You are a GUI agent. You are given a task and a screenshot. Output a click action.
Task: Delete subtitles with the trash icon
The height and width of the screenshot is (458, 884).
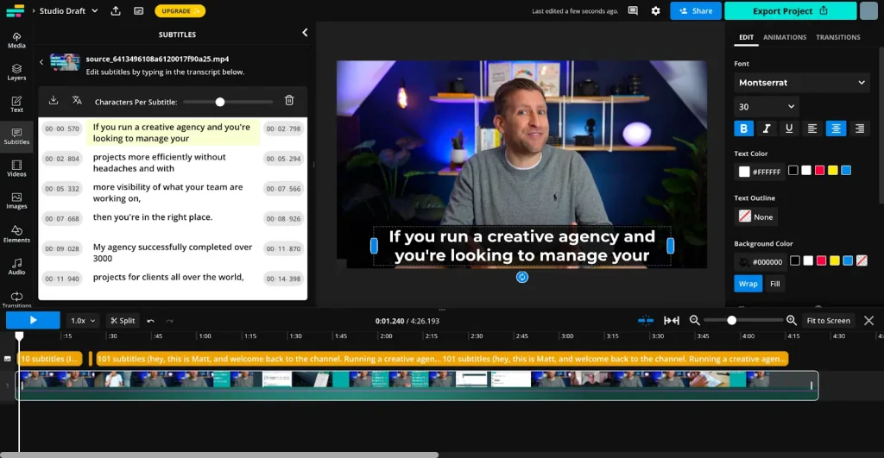(289, 101)
